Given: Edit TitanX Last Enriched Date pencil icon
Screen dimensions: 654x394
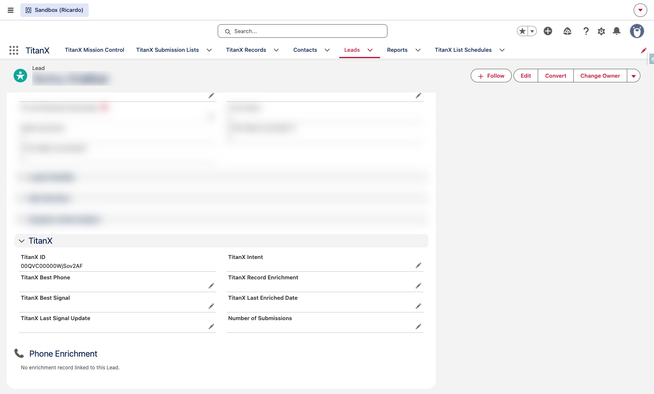Looking at the screenshot, I should [x=418, y=306].
